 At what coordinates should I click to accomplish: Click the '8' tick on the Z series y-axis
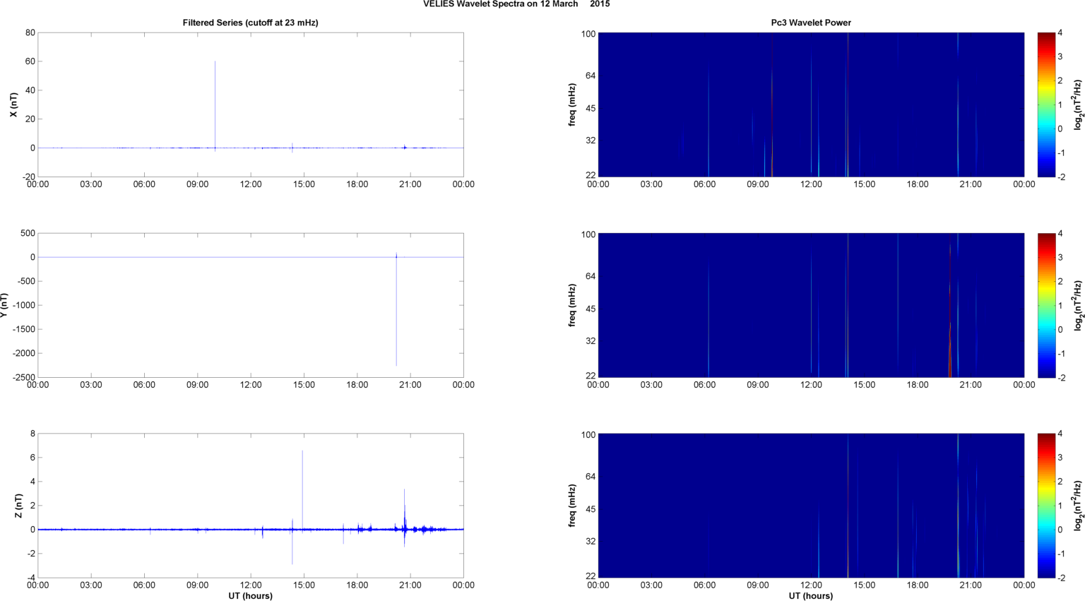click(32, 434)
